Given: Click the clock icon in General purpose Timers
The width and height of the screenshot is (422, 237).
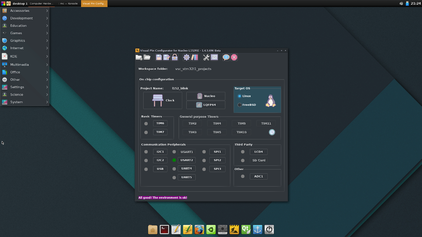Looking at the screenshot, I should 272,132.
